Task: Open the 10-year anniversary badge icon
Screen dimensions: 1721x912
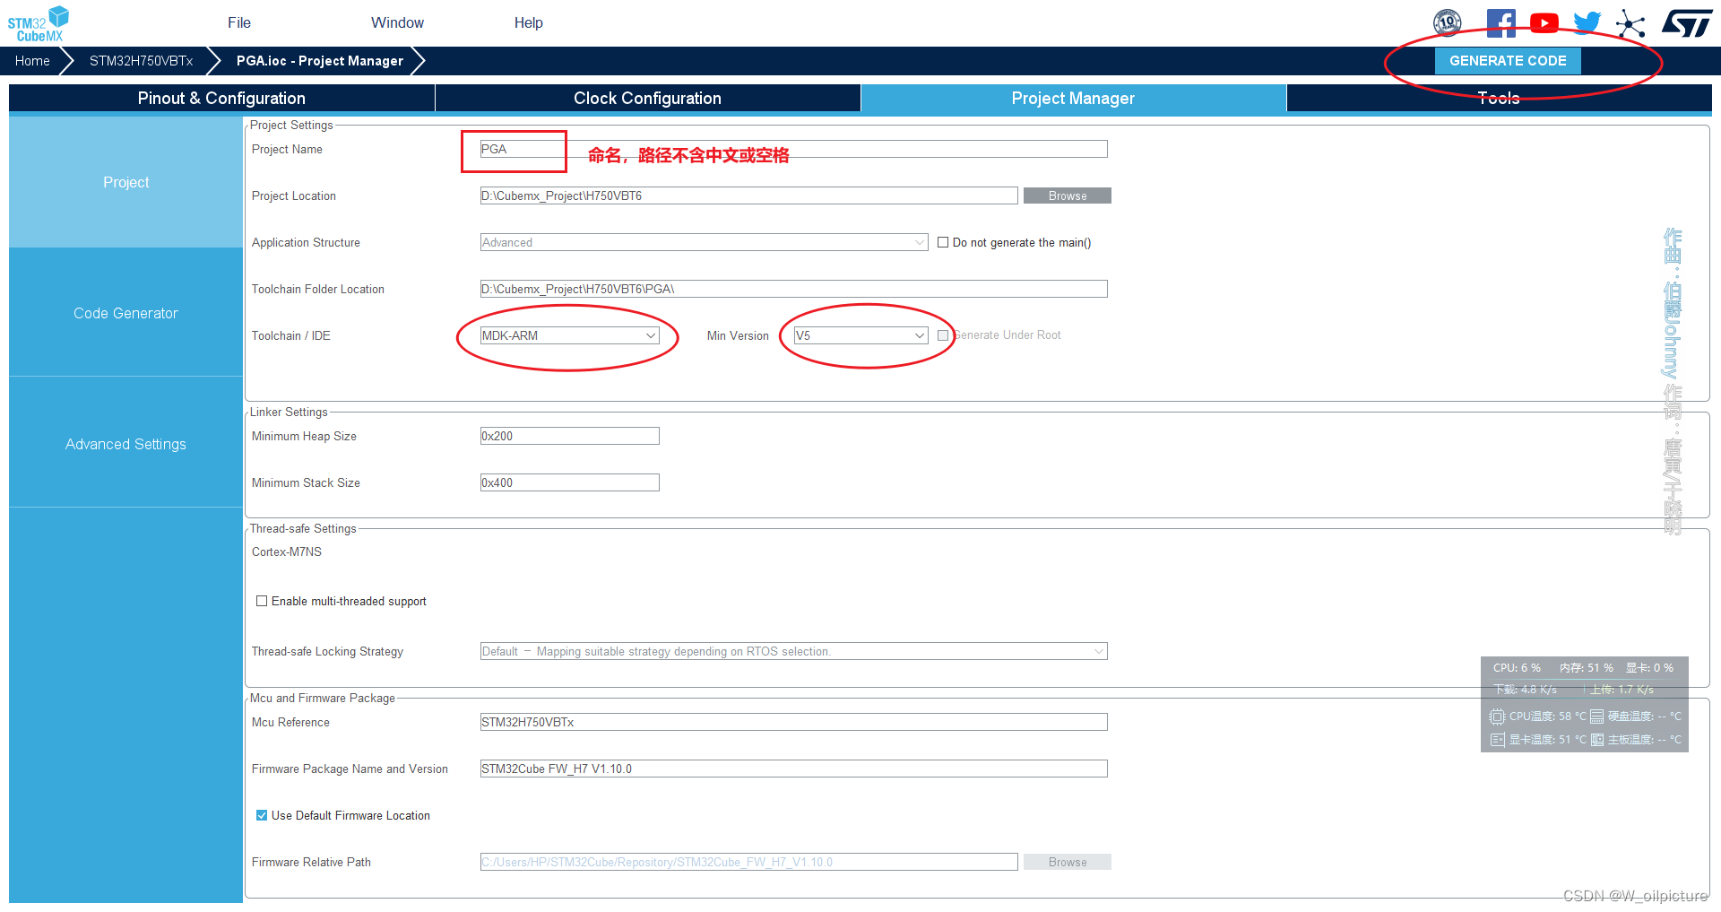Action: pos(1448,22)
